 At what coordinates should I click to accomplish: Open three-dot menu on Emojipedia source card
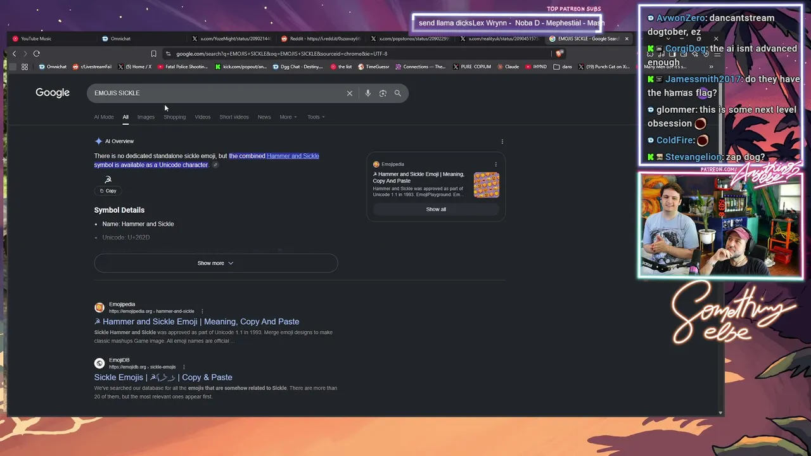coord(495,165)
